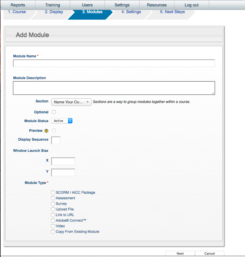Toggle the Preview checkbox

(x=54, y=131)
